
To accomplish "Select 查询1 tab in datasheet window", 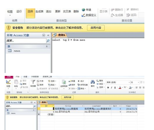I will 43,102.
